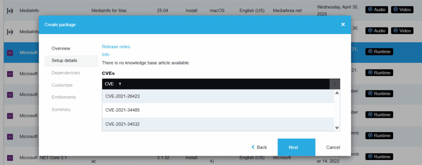422x165 pixels.
Task: Go Back to the previous step
Action: point(259,147)
